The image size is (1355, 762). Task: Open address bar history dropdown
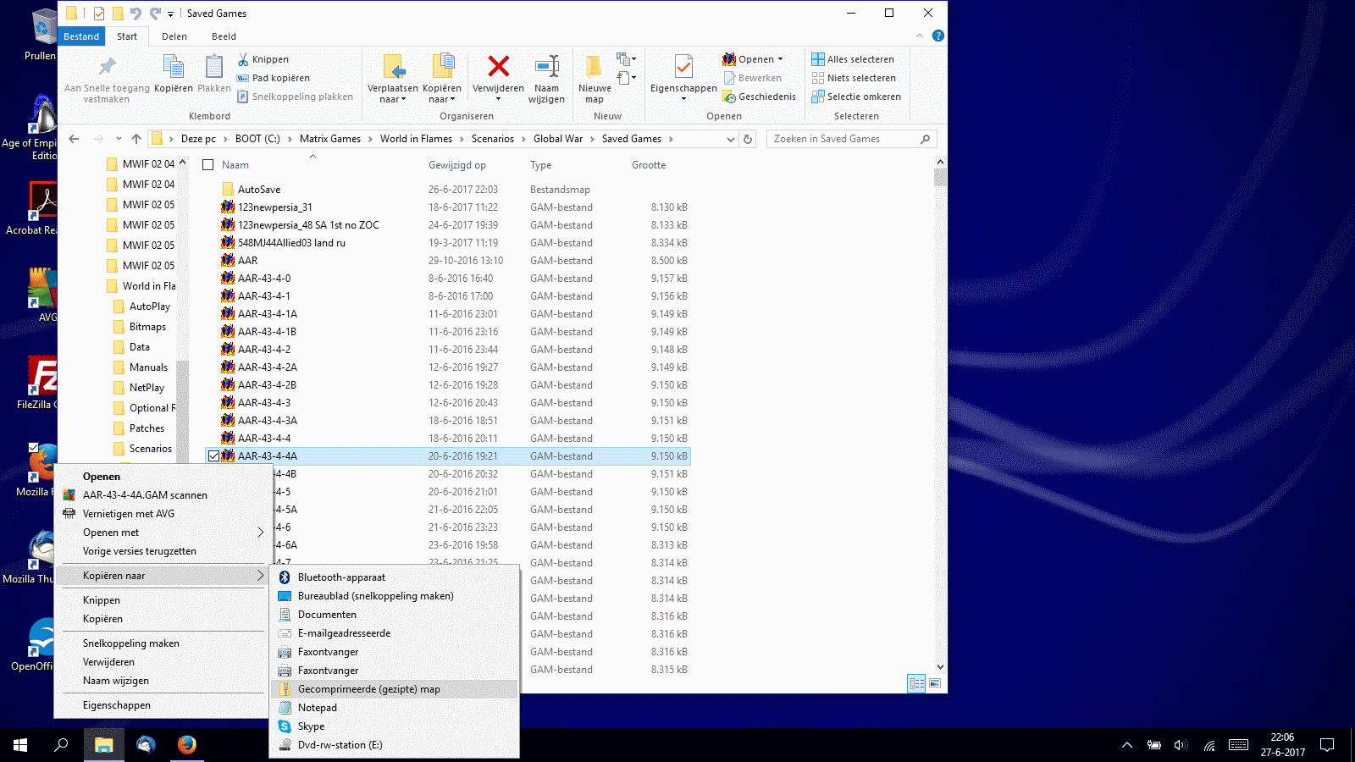(x=731, y=139)
